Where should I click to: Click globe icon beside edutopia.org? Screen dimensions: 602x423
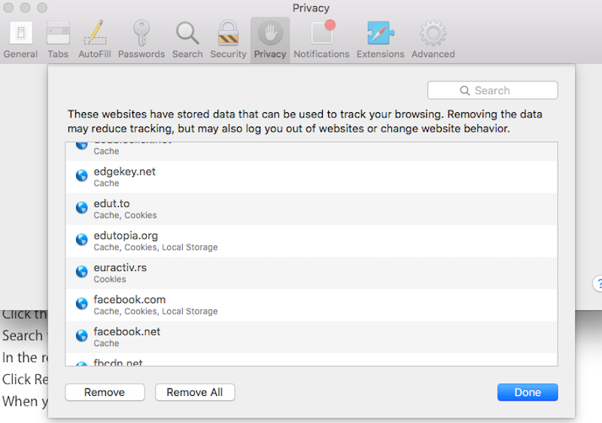[81, 239]
